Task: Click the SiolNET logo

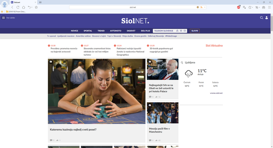Action: [x=135, y=21]
